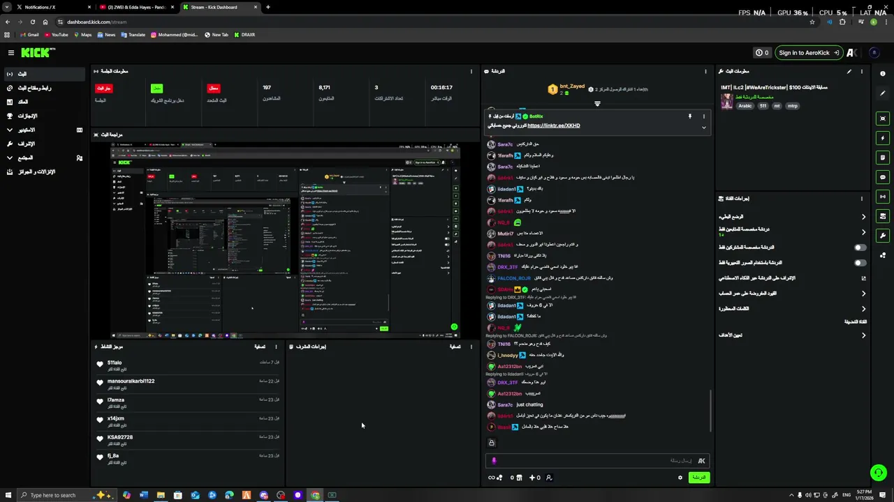The width and height of the screenshot is (894, 502).
Task: Click the three-dots cluster icon in right rail
Action: pyautogui.click(x=883, y=255)
